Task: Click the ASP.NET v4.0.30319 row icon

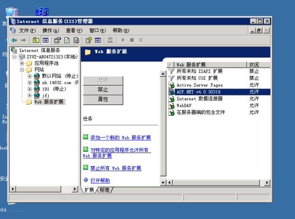Action: pyautogui.click(x=171, y=92)
